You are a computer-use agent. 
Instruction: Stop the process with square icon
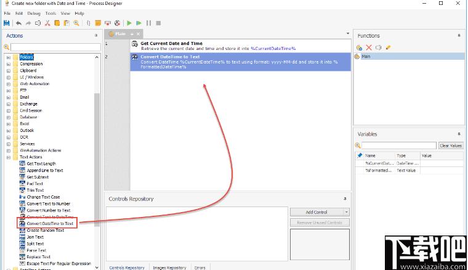[158, 23]
